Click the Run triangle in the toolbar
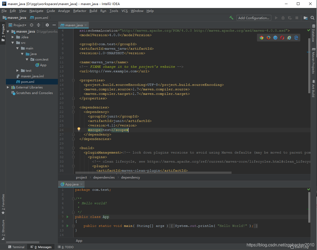 (276, 18)
